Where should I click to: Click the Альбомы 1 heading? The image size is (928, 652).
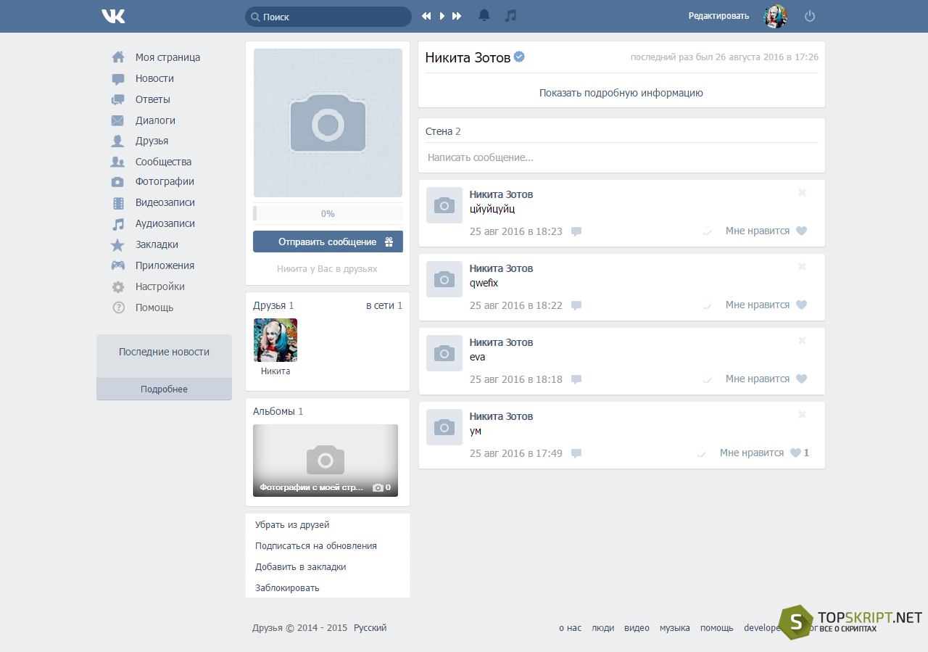tap(278, 411)
